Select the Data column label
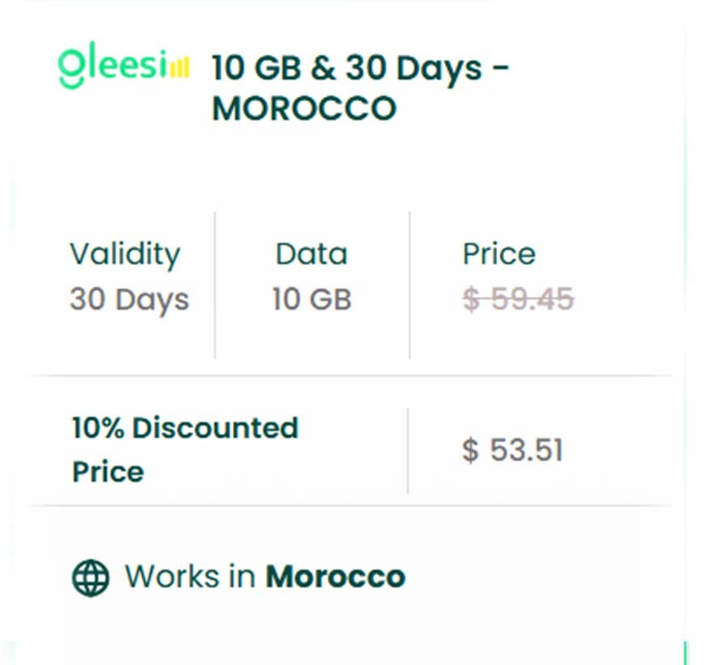The width and height of the screenshot is (721, 665). (311, 254)
